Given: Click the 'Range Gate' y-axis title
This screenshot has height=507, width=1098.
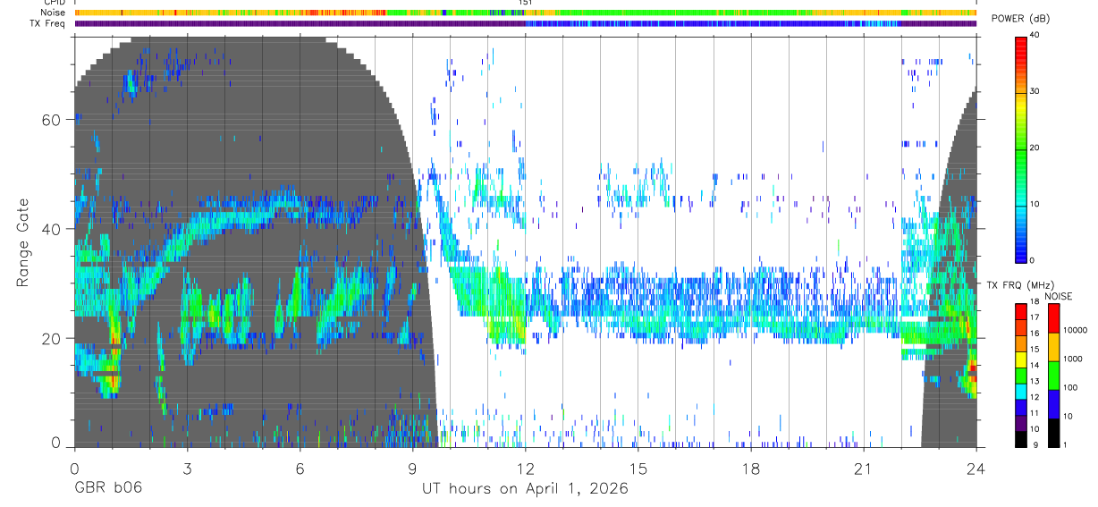Looking at the screenshot, I should point(22,243).
